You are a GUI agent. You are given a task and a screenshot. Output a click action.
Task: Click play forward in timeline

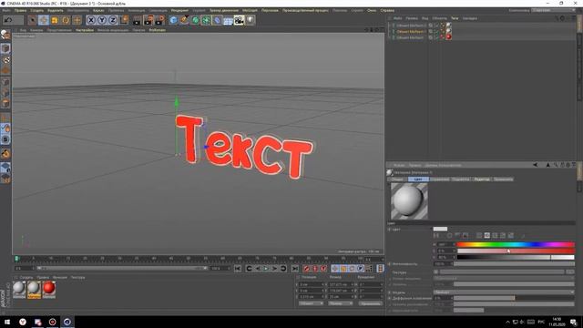(266, 268)
